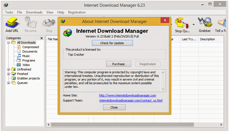Maximize the Internet Download Manager window
Image resolution: width=229 pixels, height=132 pixels.
210,4
